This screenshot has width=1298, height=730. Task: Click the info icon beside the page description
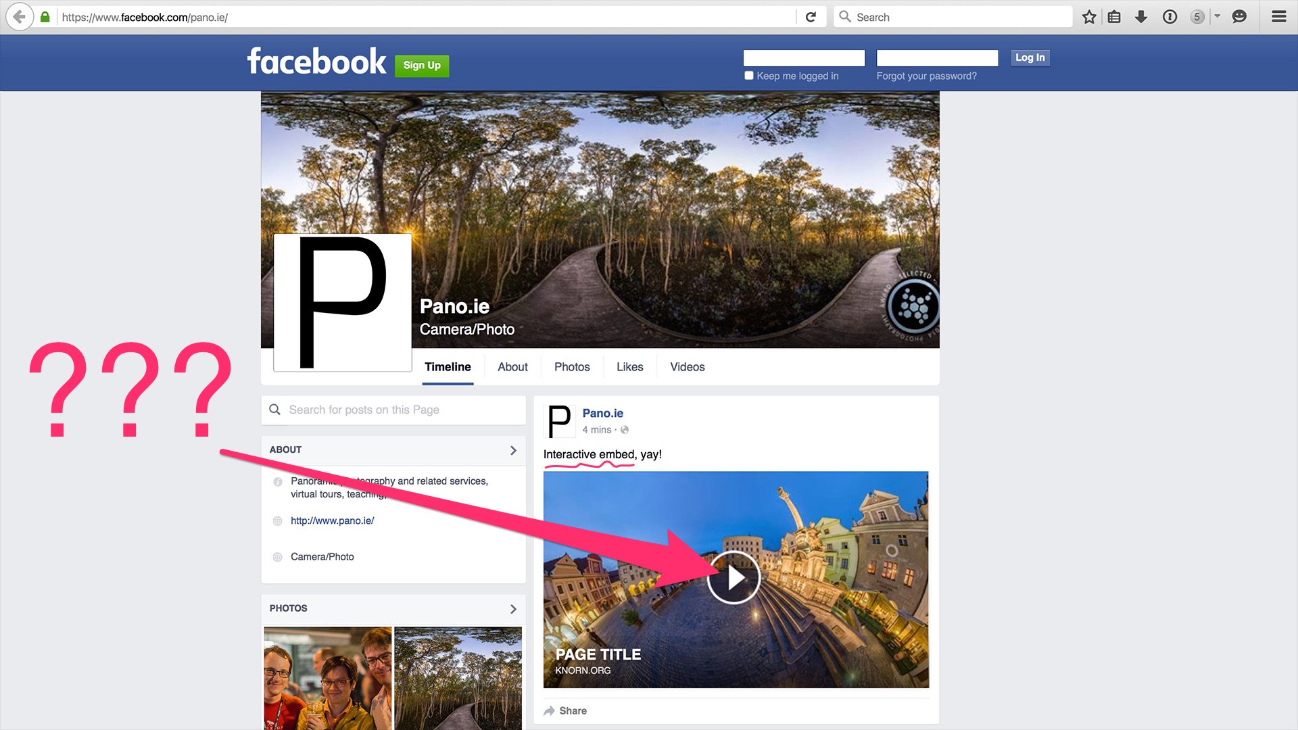pos(277,482)
